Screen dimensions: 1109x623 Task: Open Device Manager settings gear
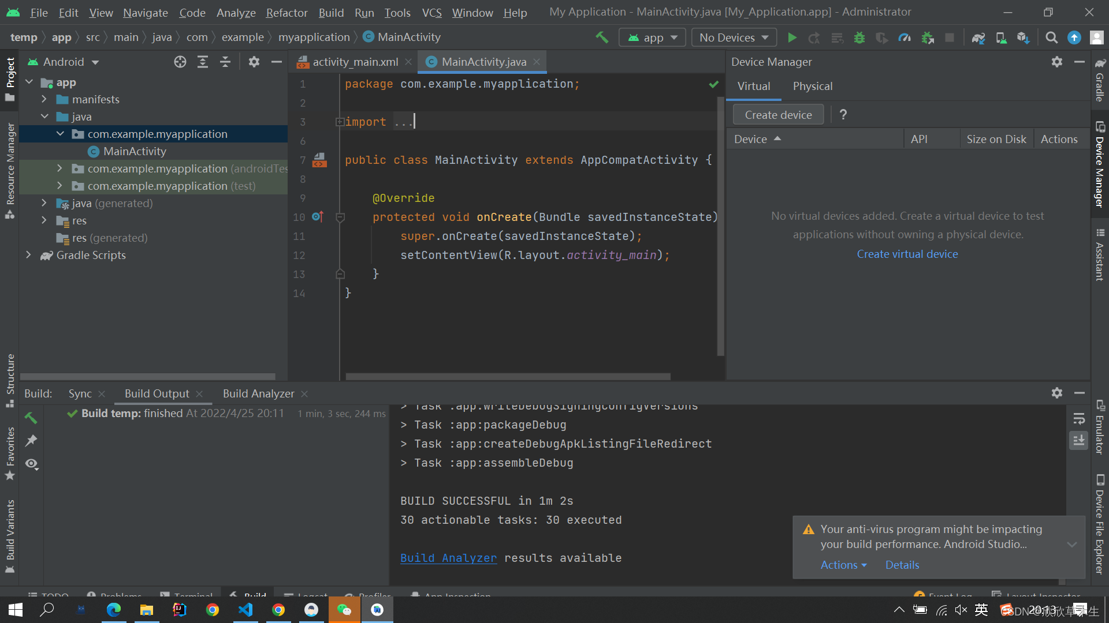click(x=1056, y=62)
